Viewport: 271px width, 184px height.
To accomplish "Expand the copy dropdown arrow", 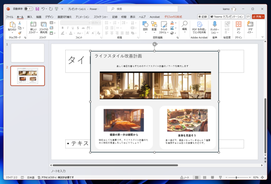I will (23, 28).
